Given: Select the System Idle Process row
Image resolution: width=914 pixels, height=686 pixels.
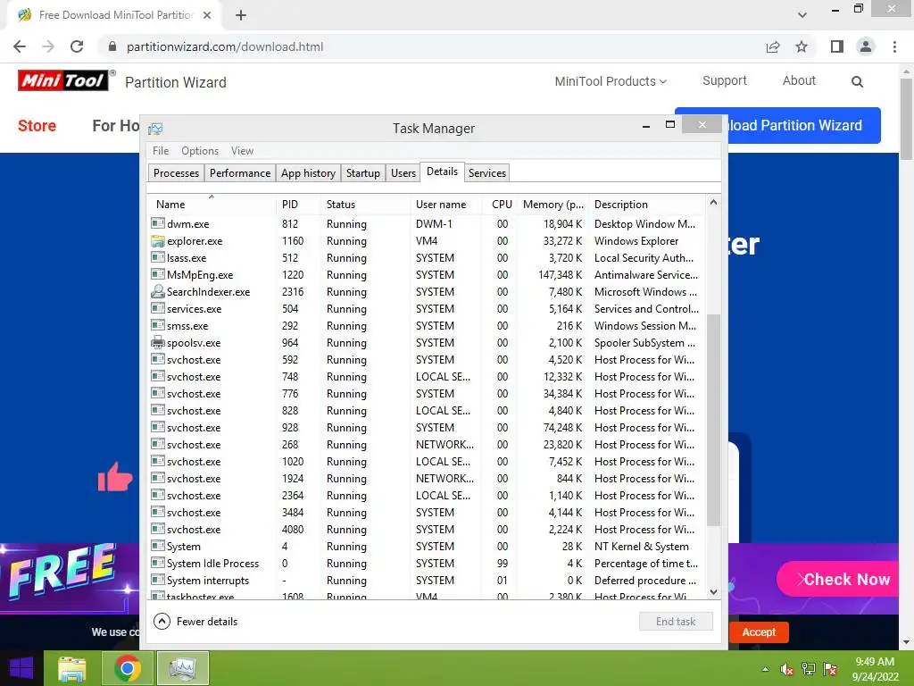Looking at the screenshot, I should pyautogui.click(x=427, y=563).
